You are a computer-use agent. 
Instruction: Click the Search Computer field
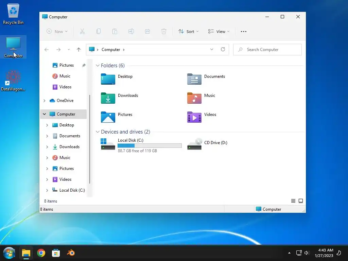[267, 50]
